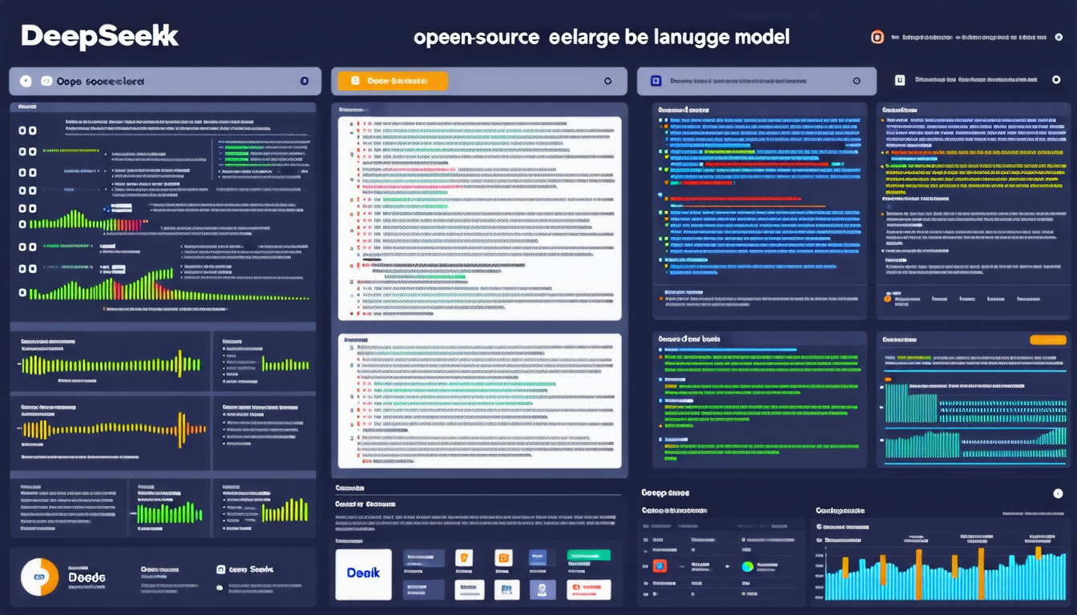The height and width of the screenshot is (615, 1077).
Task: Click the blue square icon in third panel header
Action: (x=655, y=81)
